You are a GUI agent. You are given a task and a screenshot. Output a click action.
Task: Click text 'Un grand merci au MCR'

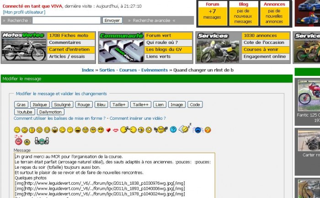37,157
